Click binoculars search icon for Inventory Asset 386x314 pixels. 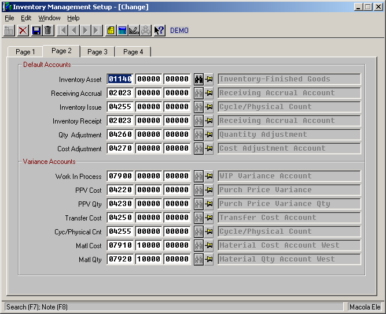tap(198, 79)
